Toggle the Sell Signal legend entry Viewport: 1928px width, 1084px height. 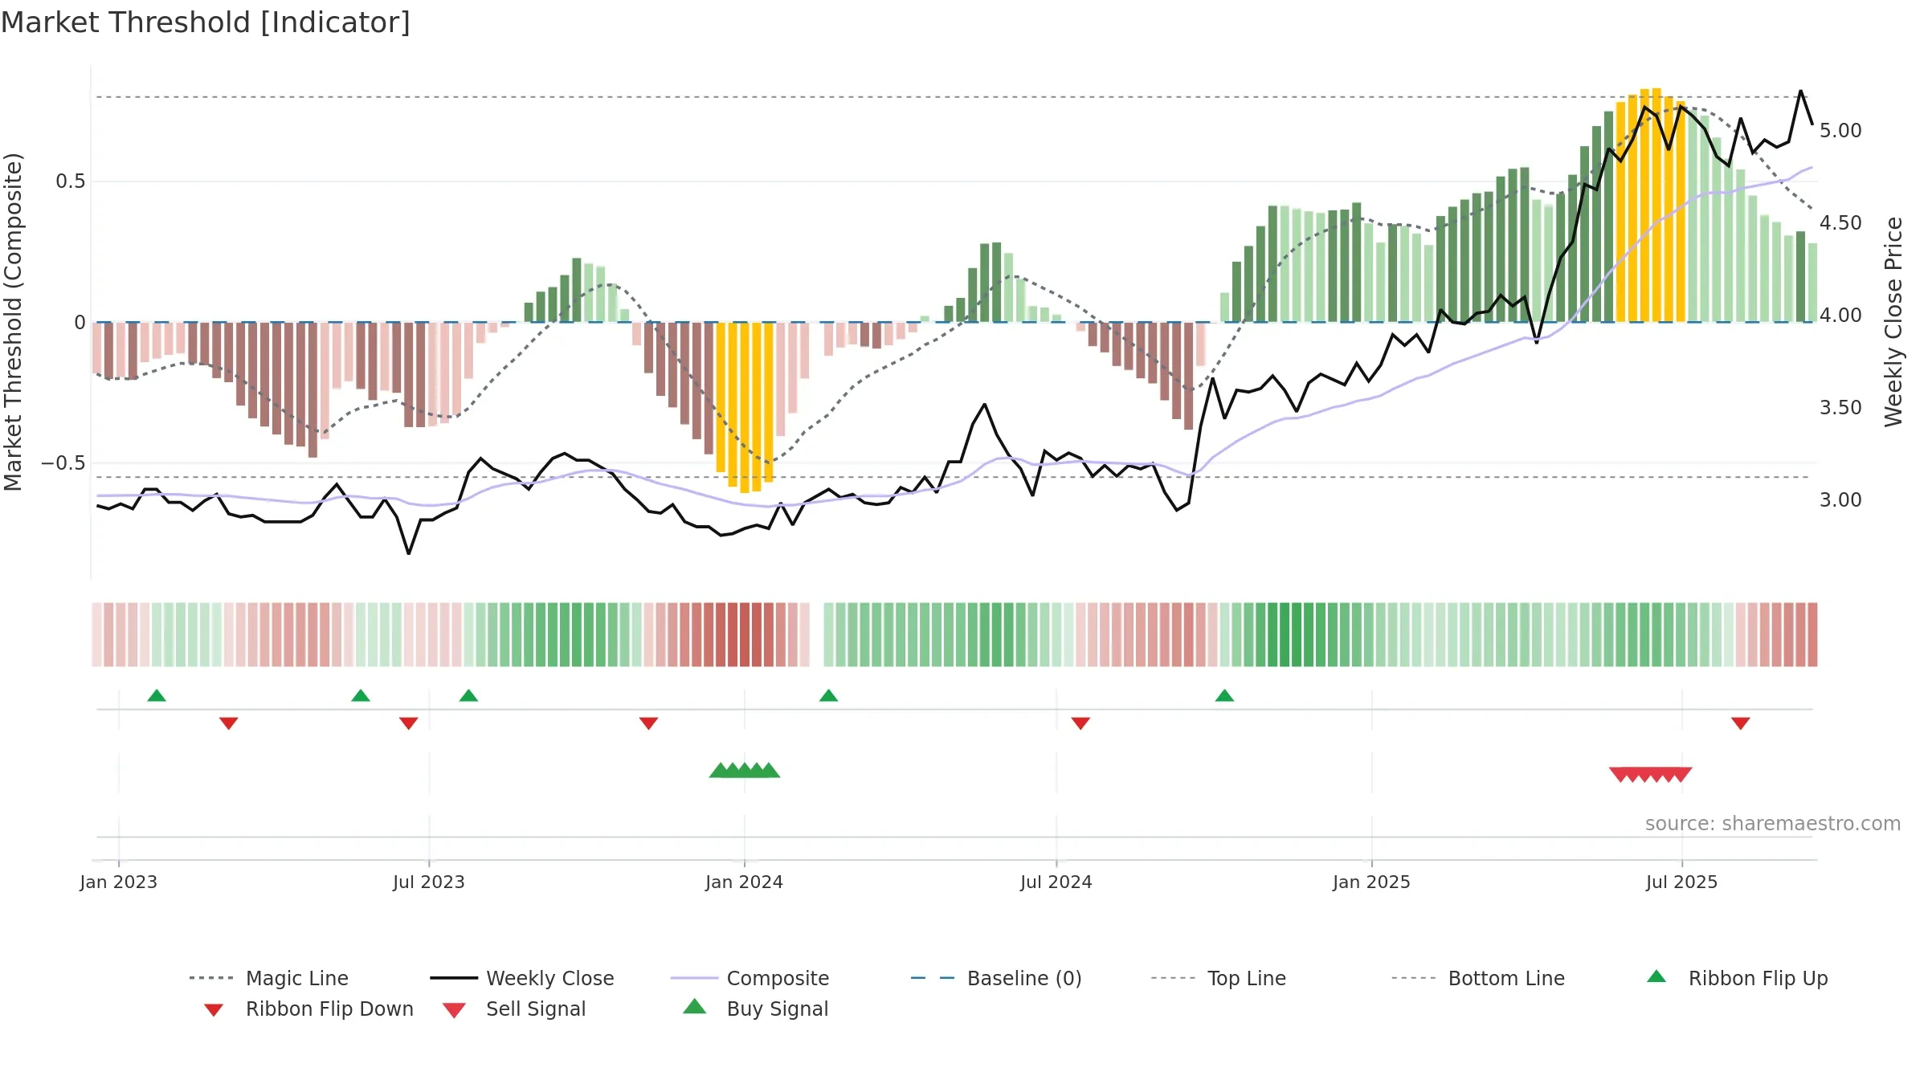(514, 1009)
